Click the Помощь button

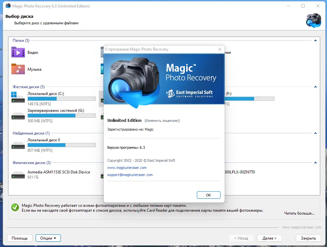pos(20,238)
